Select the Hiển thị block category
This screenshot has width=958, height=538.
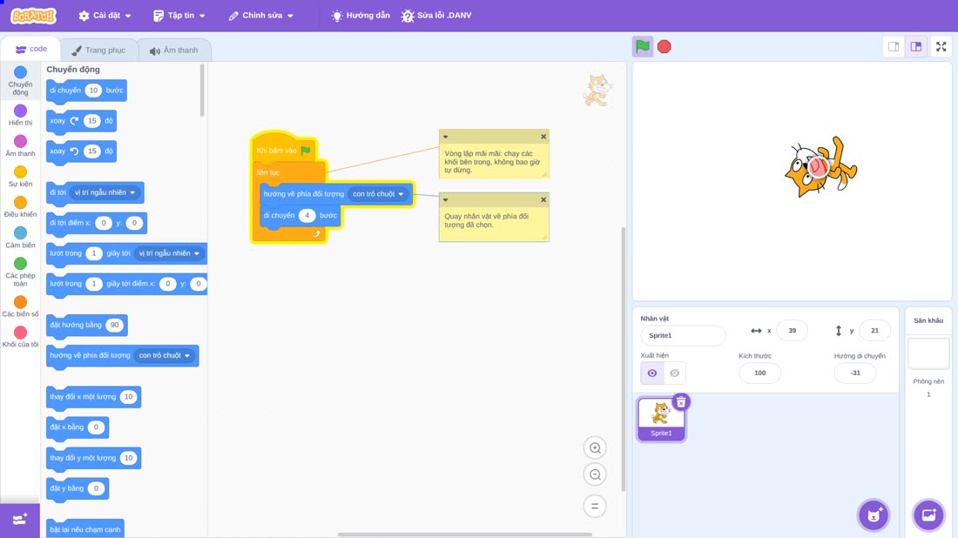pos(20,116)
